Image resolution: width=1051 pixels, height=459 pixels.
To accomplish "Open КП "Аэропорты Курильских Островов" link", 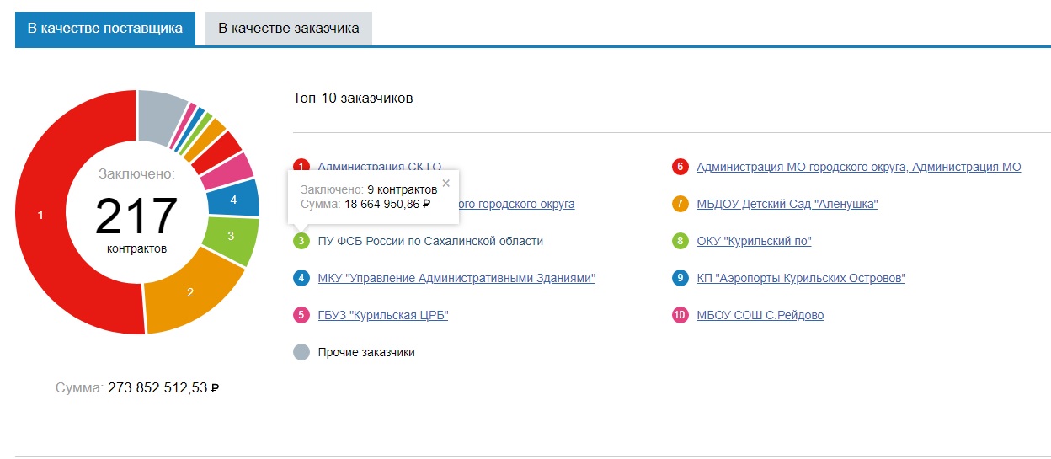I will pyautogui.click(x=801, y=278).
